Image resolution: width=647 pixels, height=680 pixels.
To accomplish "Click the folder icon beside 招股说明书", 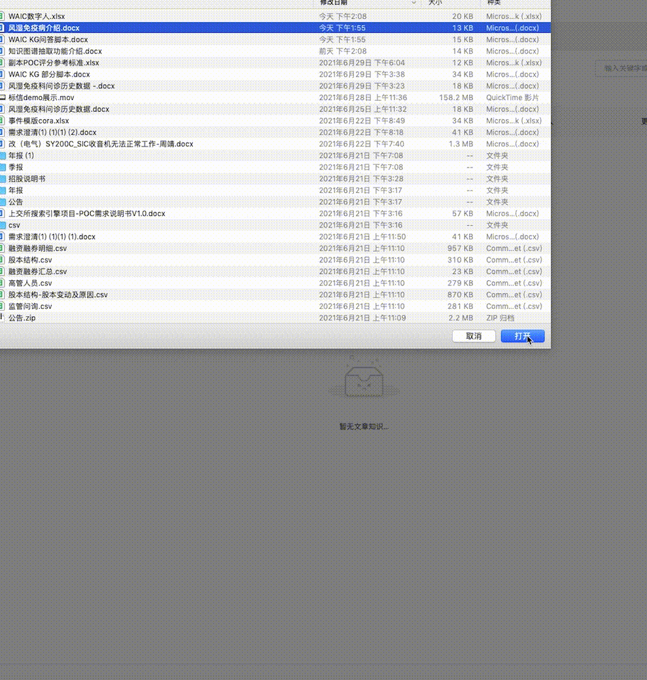I will point(3,179).
